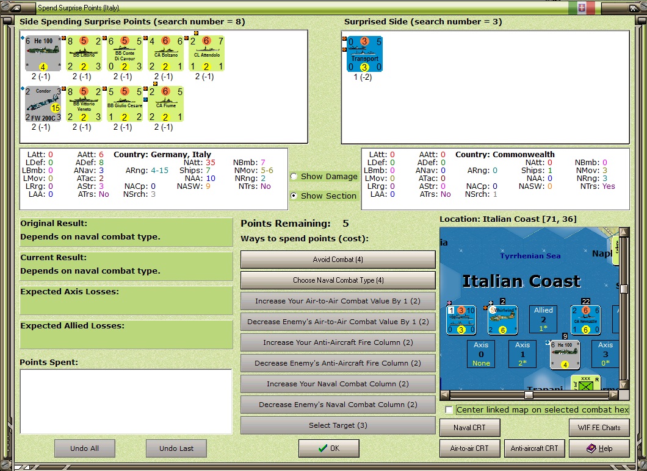Click map scroll down arrow

624,385
